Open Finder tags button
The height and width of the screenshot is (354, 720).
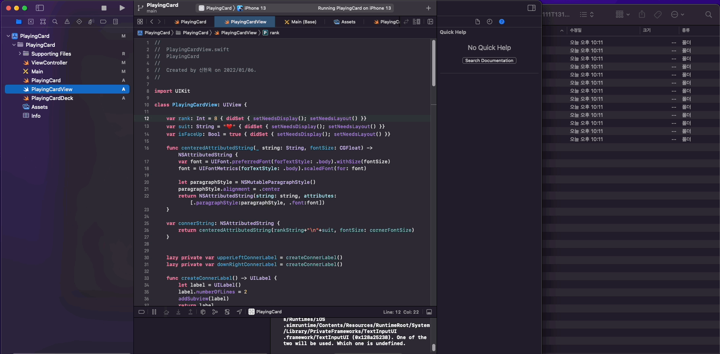click(658, 15)
